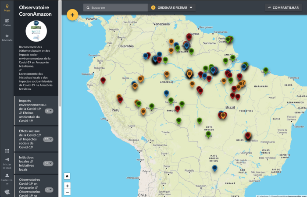Image resolution: width=307 pixels, height=197 pixels.
Task: Open the apps grid icon in sidebar
Action: click(x=7, y=151)
